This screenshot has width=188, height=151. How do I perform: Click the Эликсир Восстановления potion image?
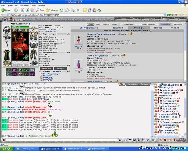pyautogui.click(x=79, y=40)
